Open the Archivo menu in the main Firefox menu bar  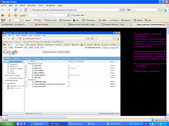tap(4, 5)
